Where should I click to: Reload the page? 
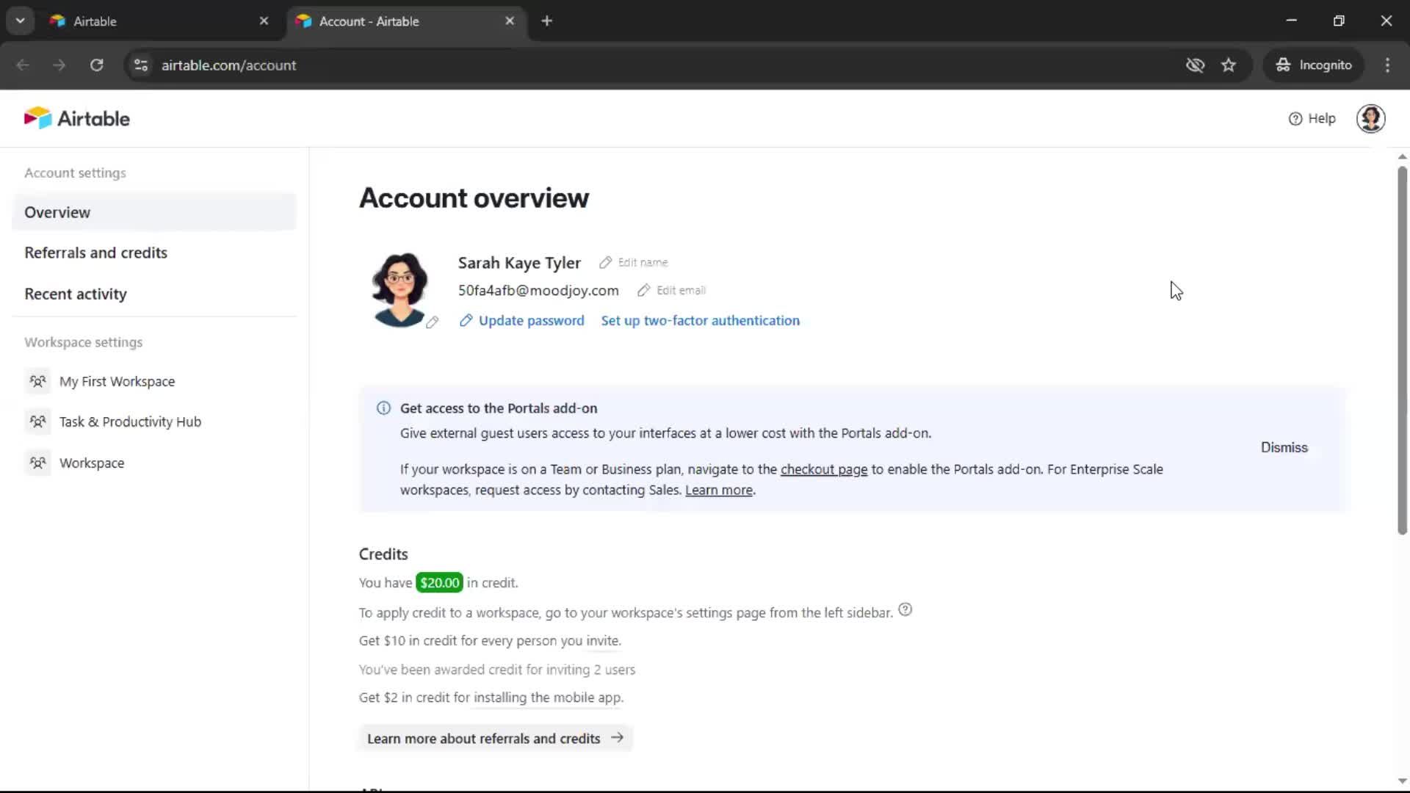96,65
